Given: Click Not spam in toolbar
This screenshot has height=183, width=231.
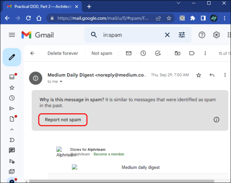Looking at the screenshot, I should [x=102, y=53].
